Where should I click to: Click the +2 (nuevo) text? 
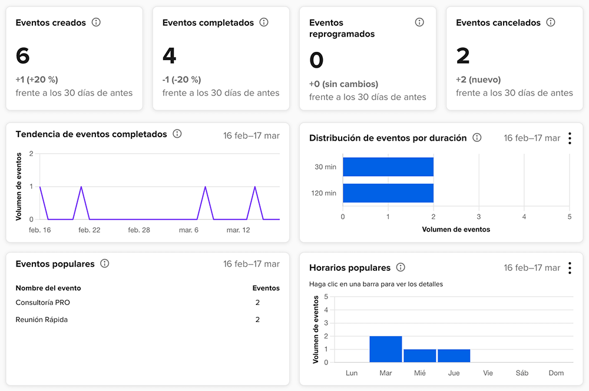click(x=478, y=79)
